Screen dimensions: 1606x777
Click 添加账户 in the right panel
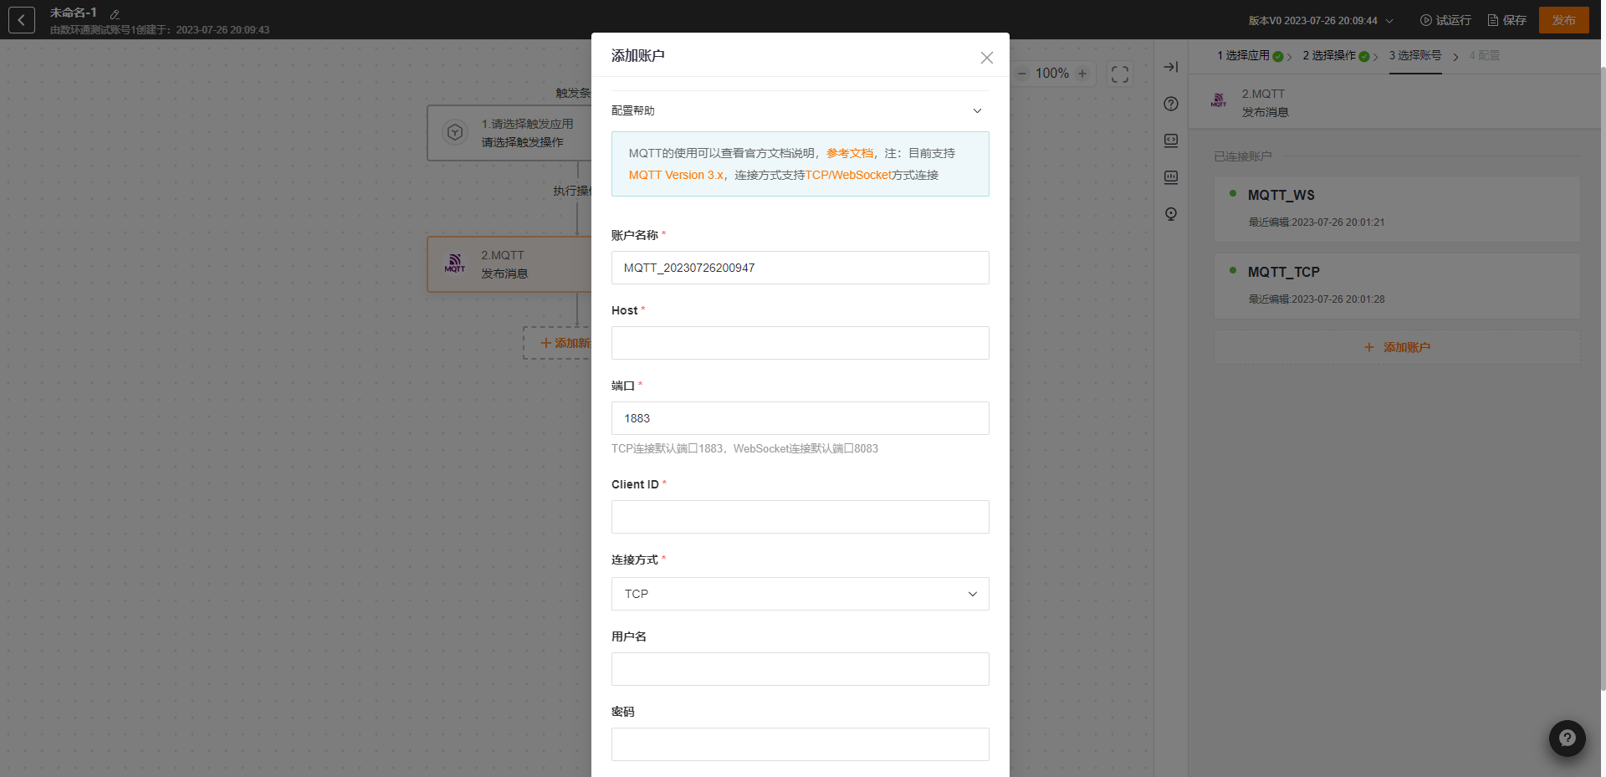[1397, 347]
